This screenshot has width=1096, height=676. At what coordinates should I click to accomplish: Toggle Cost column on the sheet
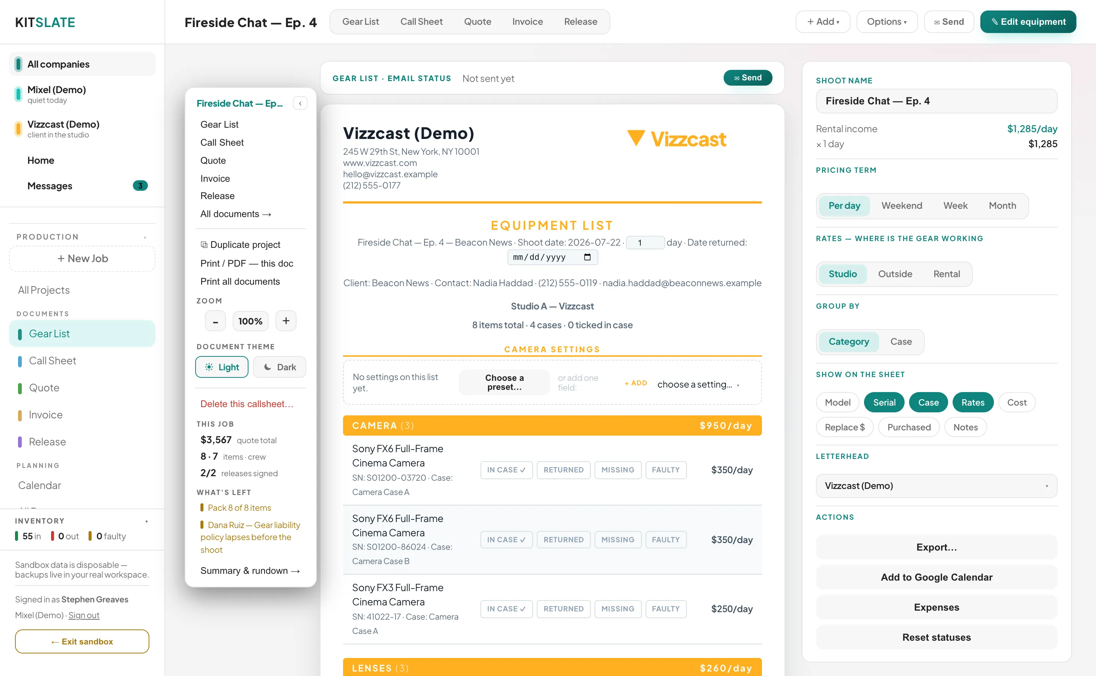pos(1016,402)
